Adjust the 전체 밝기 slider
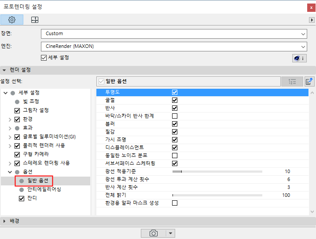Image resolution: width=316 pixels, height=239 pixels. pos(217,195)
